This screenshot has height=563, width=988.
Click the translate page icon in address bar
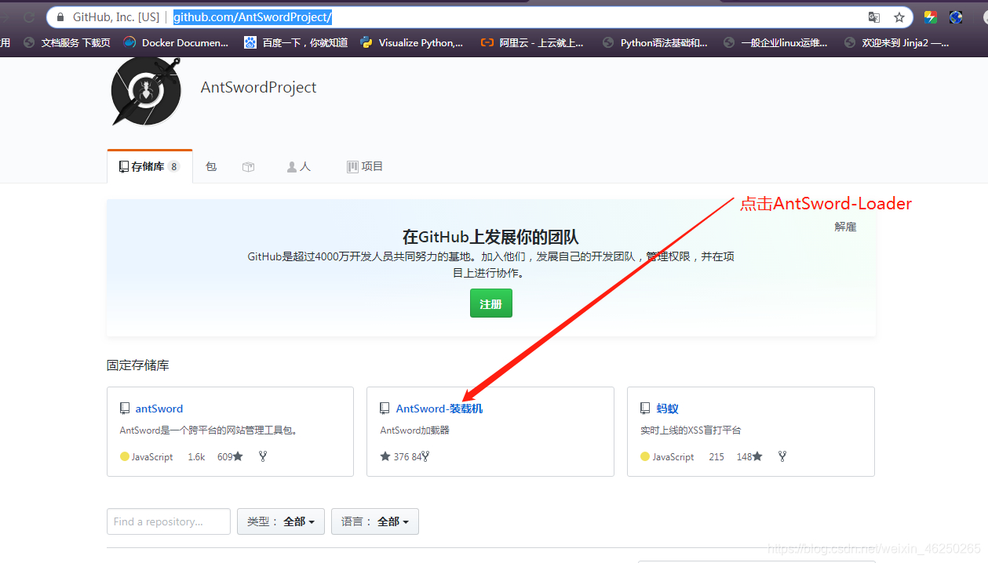[x=873, y=17]
